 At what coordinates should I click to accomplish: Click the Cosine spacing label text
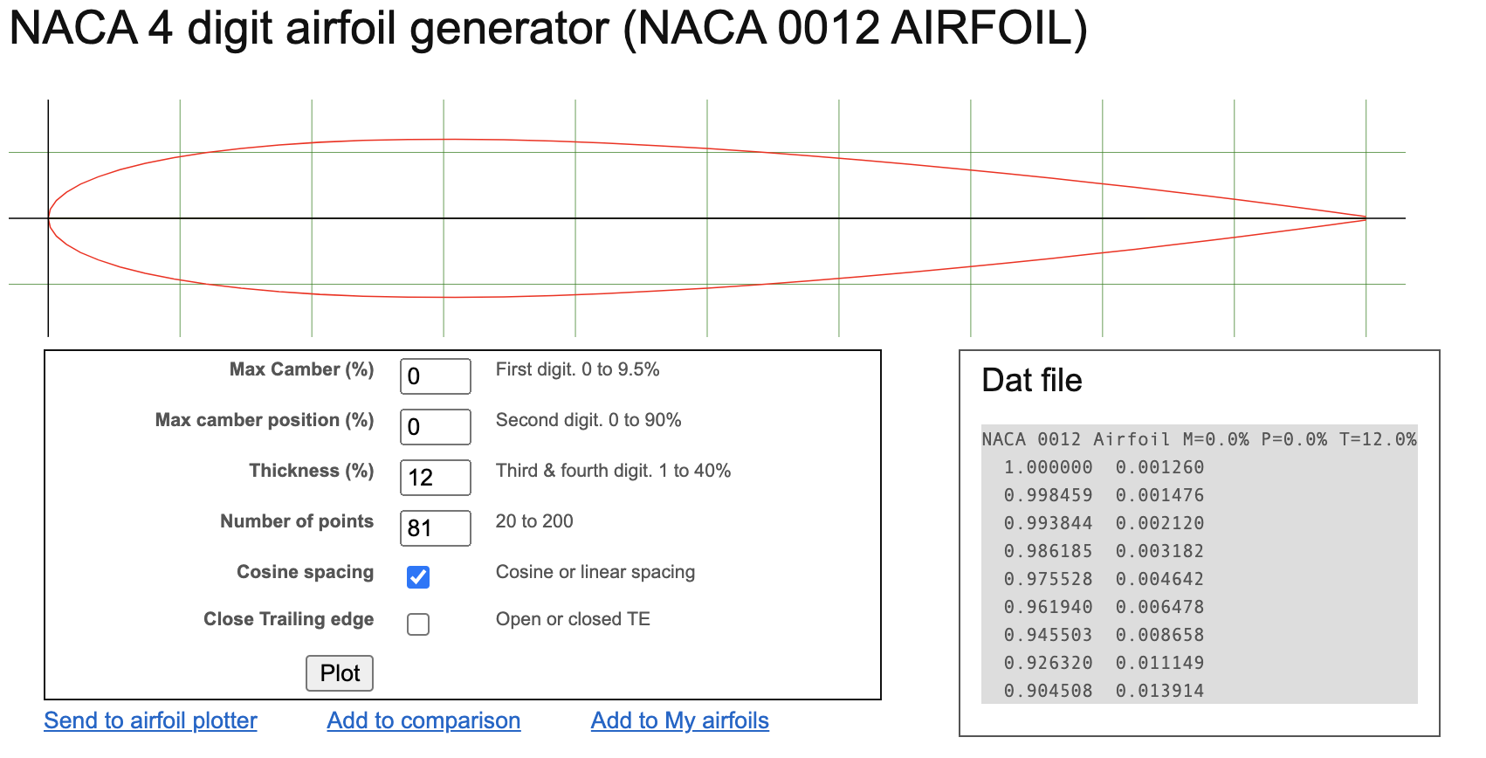point(305,572)
